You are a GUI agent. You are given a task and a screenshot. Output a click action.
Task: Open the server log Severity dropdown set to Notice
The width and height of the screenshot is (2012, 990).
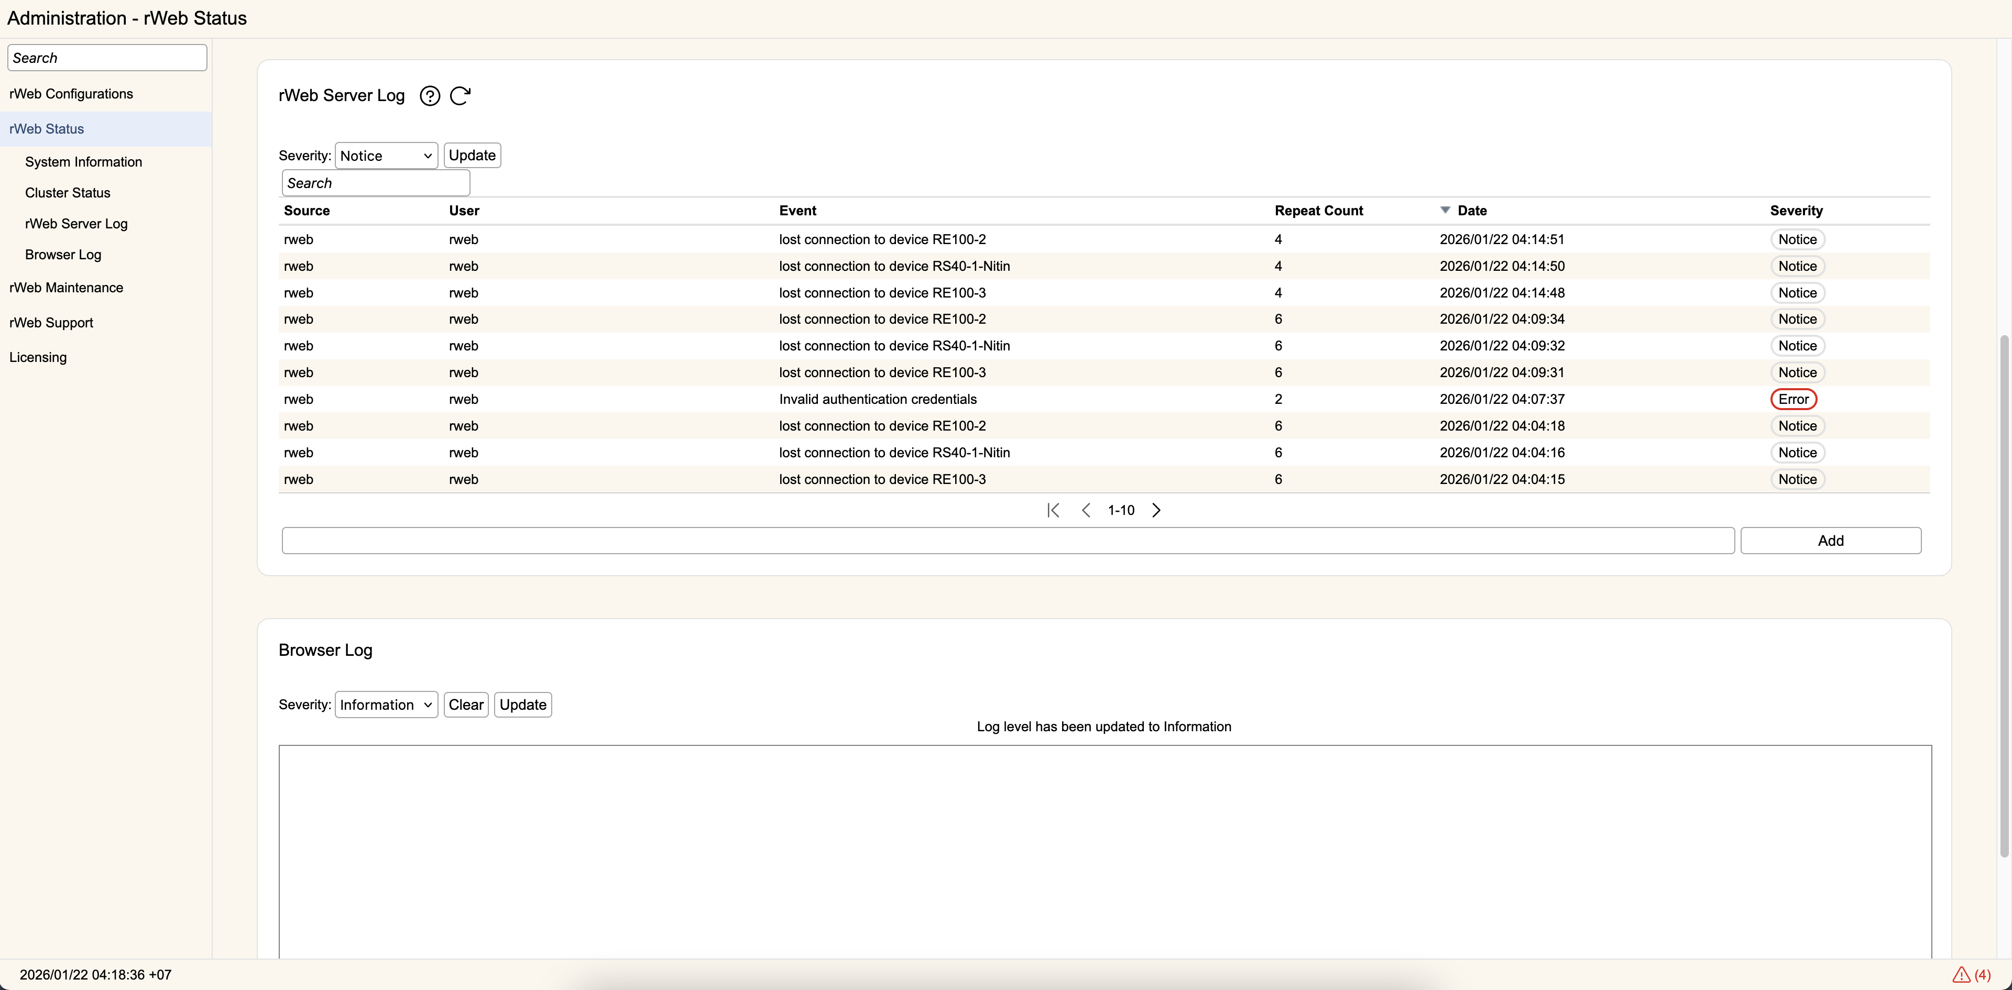(x=386, y=156)
